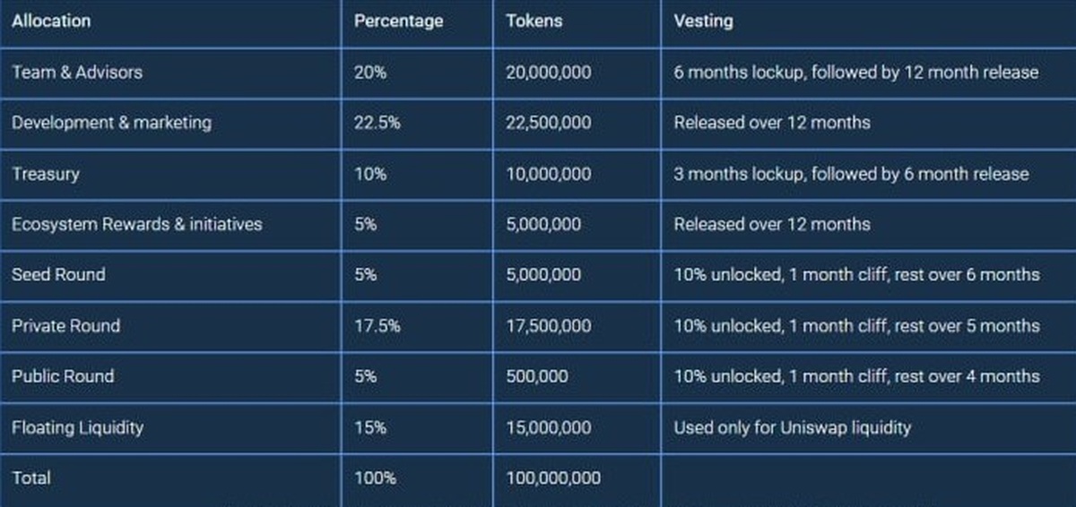Click the Vesting column header
The height and width of the screenshot is (507, 1076).
tap(703, 21)
